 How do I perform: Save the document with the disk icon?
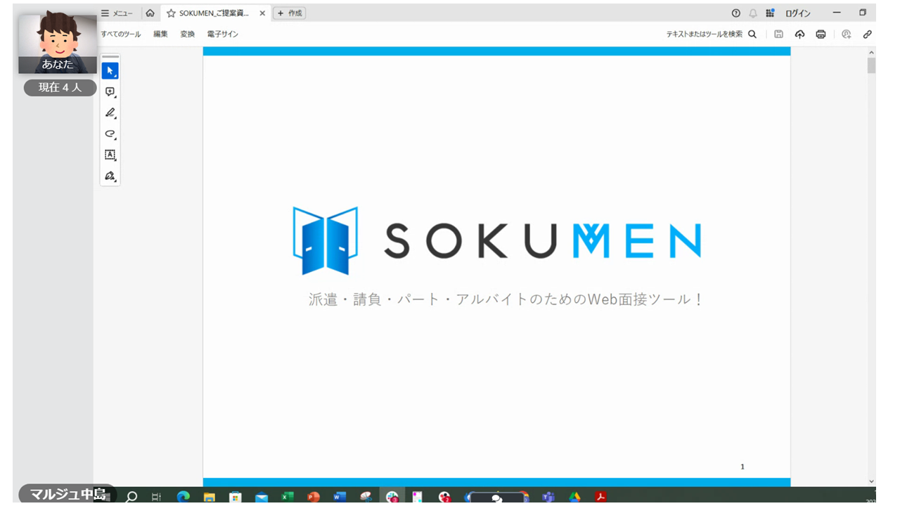tap(778, 34)
